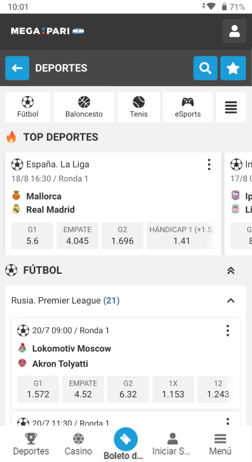Open options menu for Lokomotiv vs Akron match
Viewport: 252px width, 462px height.
pos(228,330)
